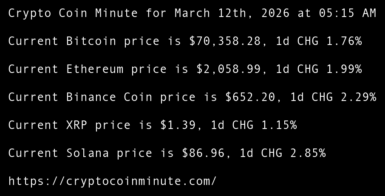Click Binance Coin's 2.29% change value
This screenshot has width=385, height=196.
(x=358, y=97)
